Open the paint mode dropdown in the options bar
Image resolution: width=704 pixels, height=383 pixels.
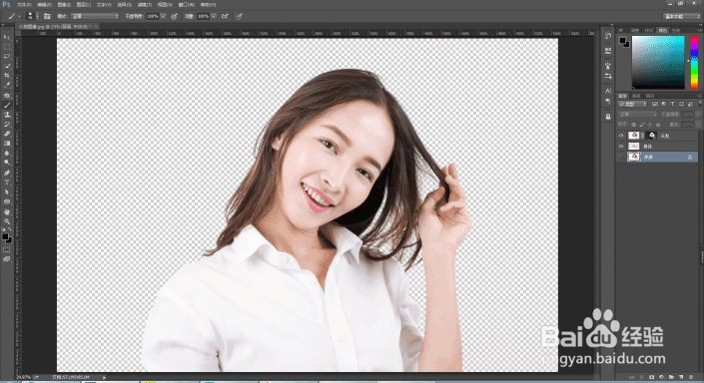click(x=95, y=16)
